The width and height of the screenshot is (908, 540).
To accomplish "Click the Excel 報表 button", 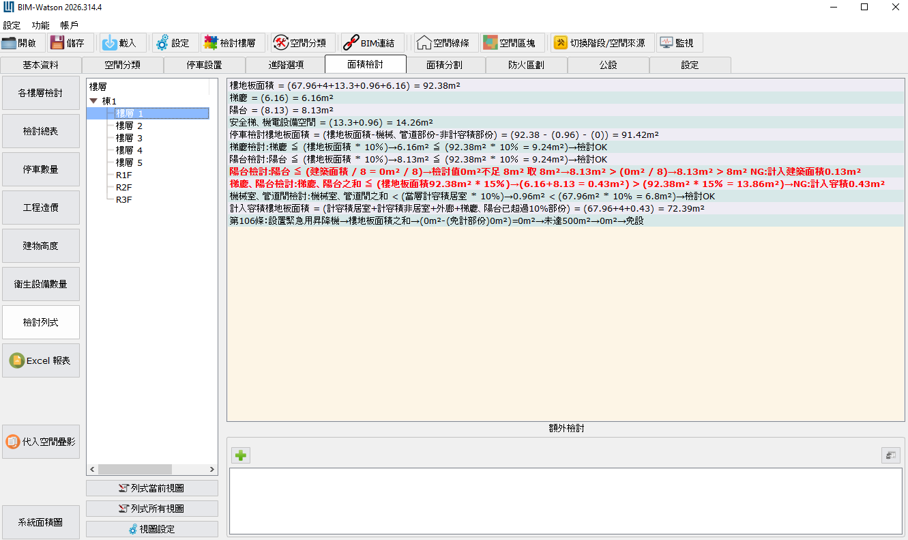I will [x=41, y=360].
